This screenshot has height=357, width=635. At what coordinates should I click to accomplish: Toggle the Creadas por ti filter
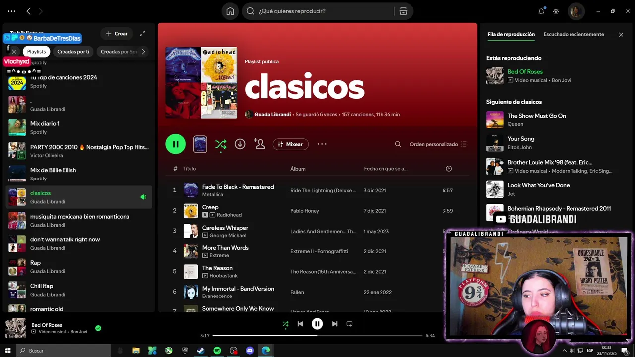click(x=73, y=51)
